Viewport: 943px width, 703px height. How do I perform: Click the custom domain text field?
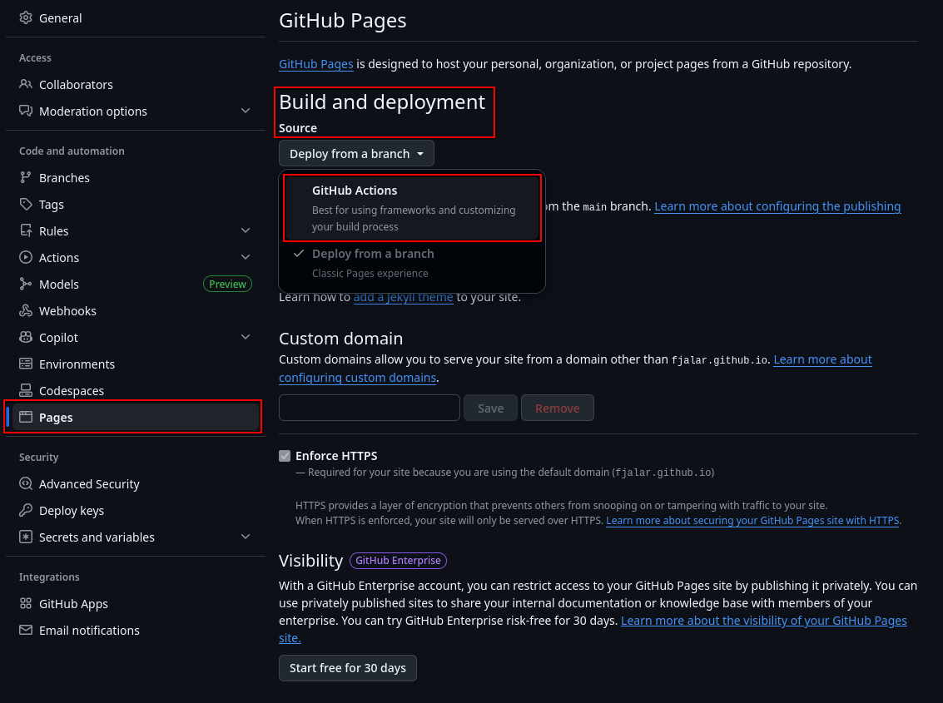370,408
